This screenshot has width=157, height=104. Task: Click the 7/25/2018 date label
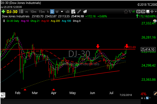[x=126, y=95]
